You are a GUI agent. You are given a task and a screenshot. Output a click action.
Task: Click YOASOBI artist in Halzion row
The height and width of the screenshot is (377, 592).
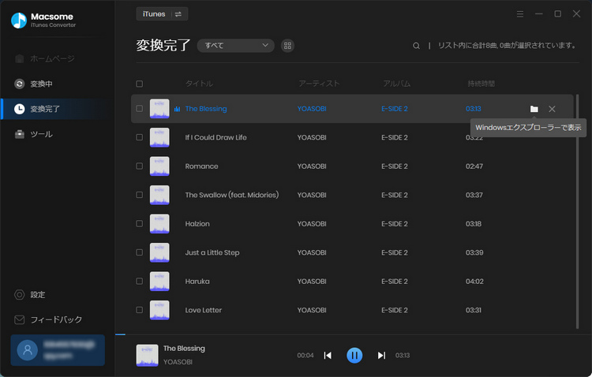pyautogui.click(x=312, y=224)
